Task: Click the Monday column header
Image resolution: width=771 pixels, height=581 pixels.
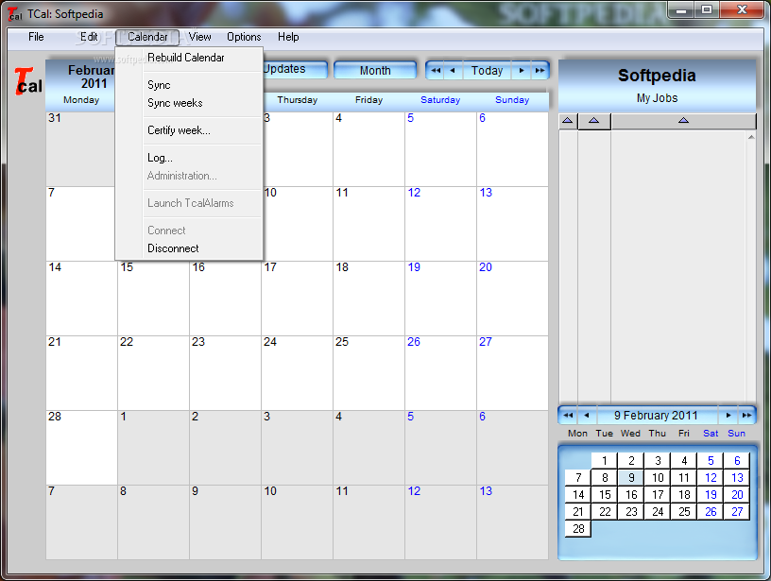Action: click(x=81, y=100)
